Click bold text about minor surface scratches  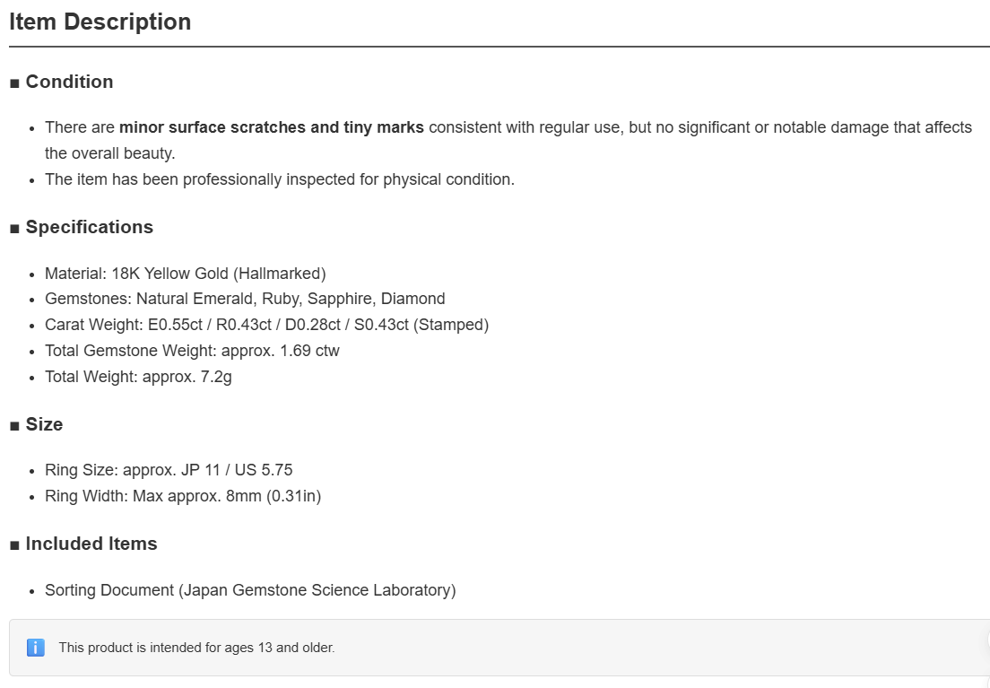point(272,127)
